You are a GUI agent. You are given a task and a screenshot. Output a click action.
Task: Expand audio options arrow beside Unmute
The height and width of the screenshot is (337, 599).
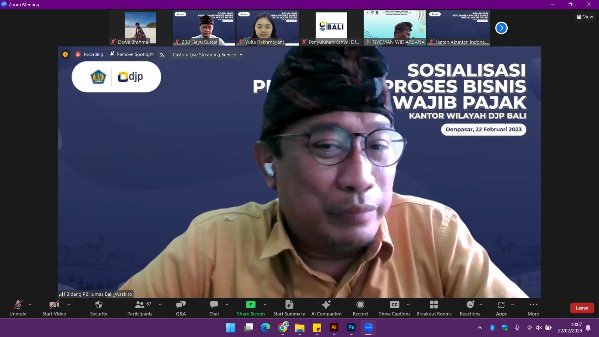click(x=30, y=304)
